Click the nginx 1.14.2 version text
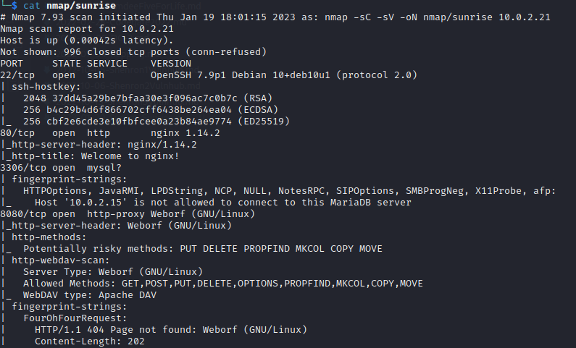The image size is (576, 348). pos(185,133)
